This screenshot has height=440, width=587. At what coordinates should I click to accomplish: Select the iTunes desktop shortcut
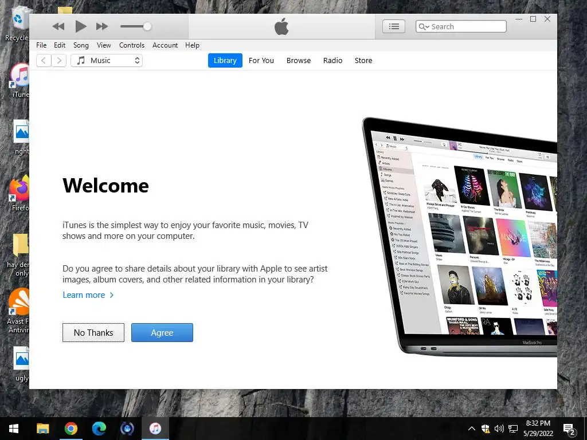tap(19, 80)
